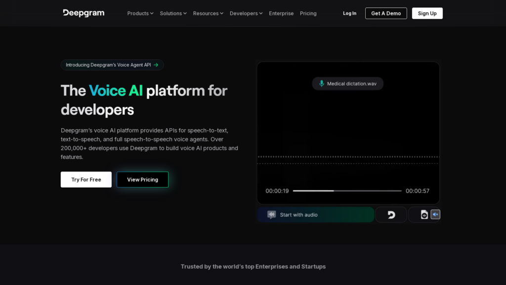This screenshot has height=285, width=506.
Task: Expand the Solutions dropdown menu
Action: pos(173,13)
